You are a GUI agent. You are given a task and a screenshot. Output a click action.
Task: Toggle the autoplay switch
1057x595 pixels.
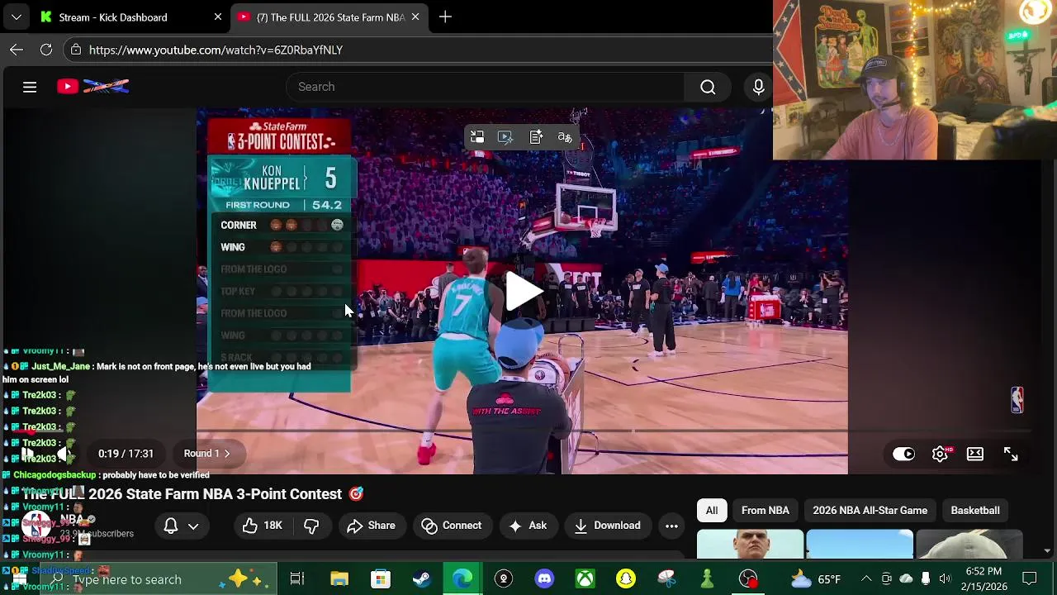point(903,454)
